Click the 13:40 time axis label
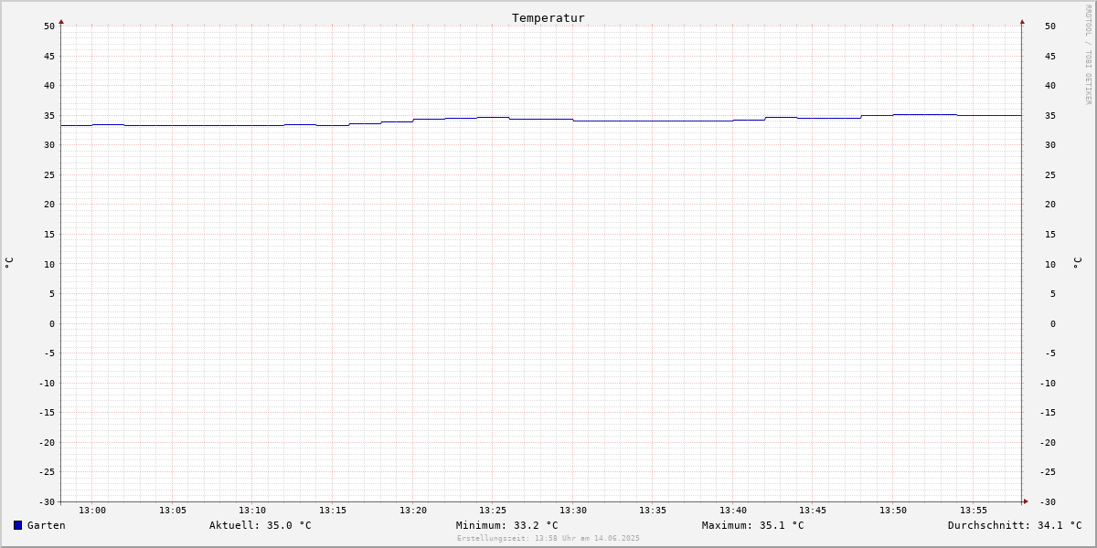Image resolution: width=1097 pixels, height=548 pixels. [733, 510]
